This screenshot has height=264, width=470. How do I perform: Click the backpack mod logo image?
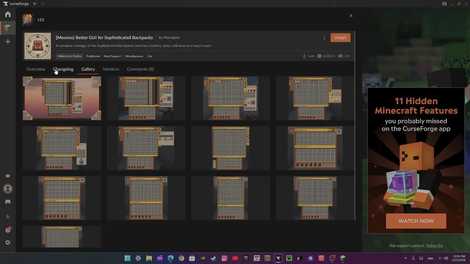tap(38, 46)
